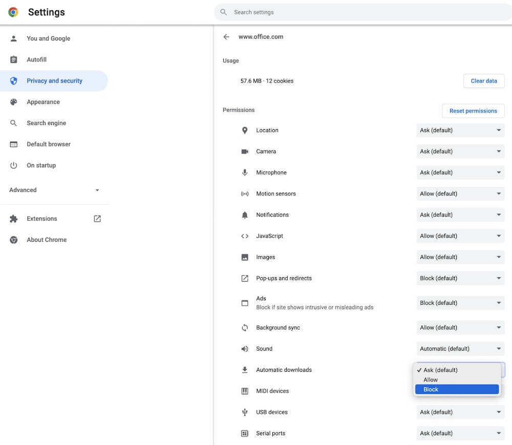
Task: Open Search engine settings section
Action: (54, 123)
